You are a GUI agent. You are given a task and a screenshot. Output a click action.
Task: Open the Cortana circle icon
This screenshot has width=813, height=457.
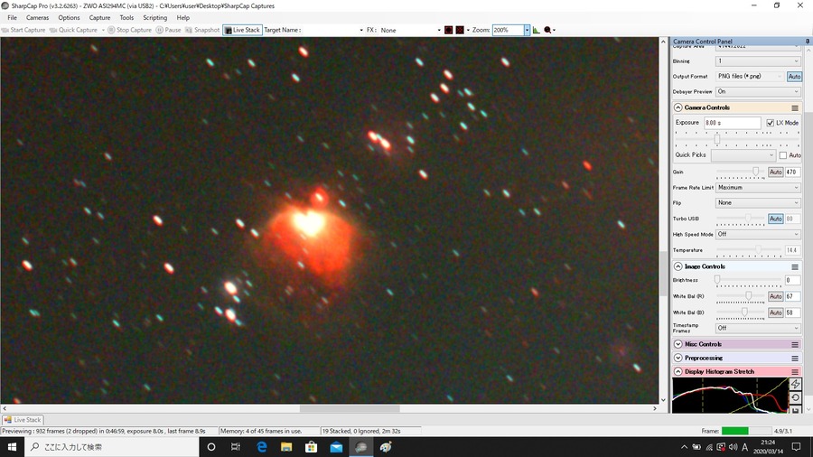(211, 447)
